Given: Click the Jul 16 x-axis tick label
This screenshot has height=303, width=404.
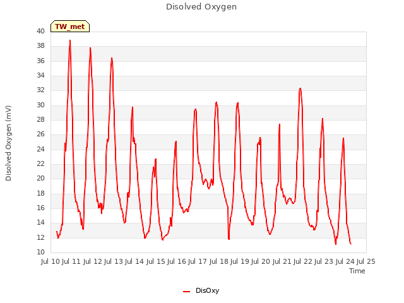Looking at the screenshot, I should point(177,261).
